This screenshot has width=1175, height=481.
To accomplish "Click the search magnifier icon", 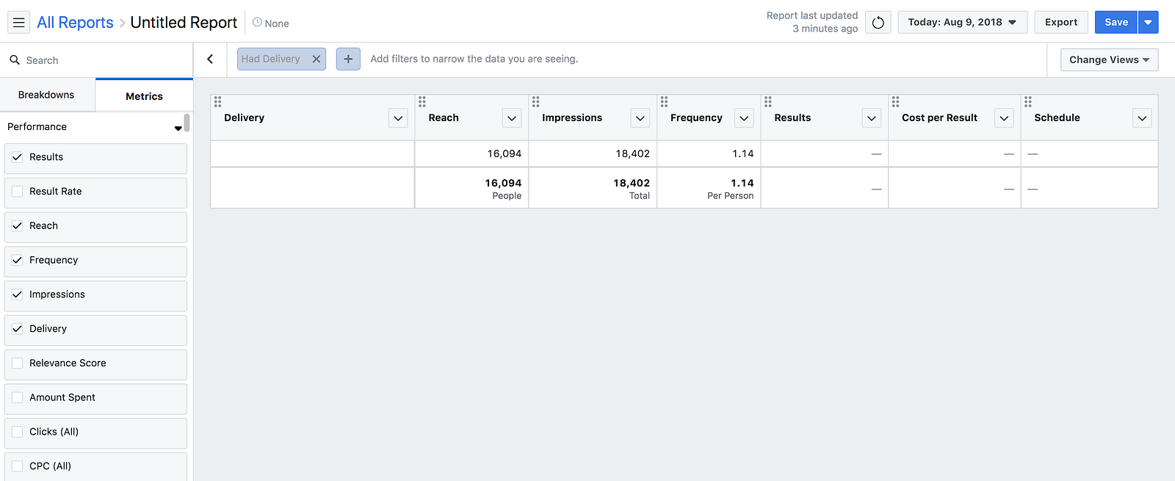I will [x=15, y=60].
